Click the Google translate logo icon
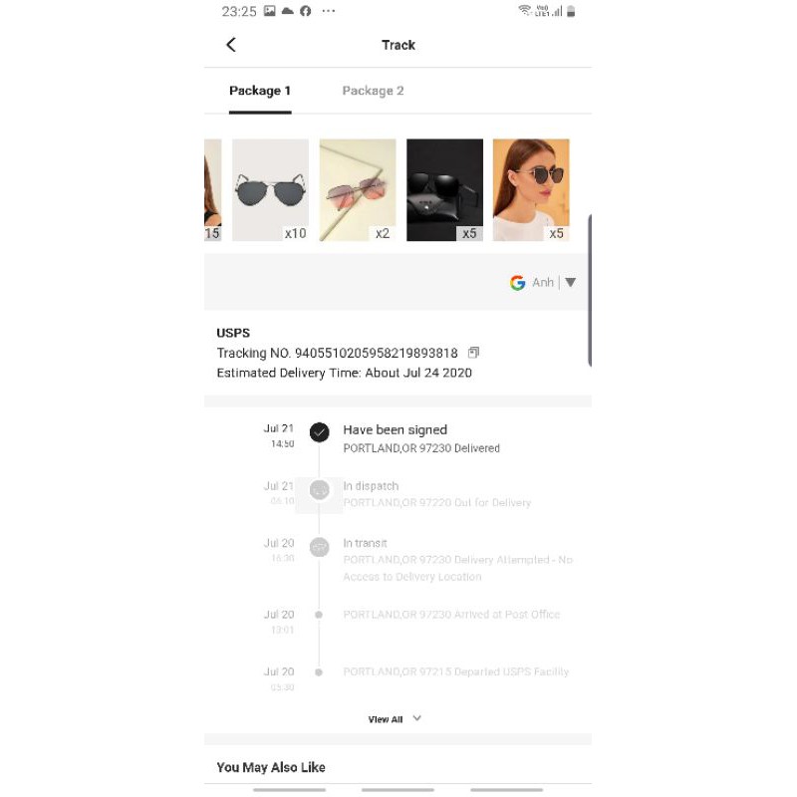Image resolution: width=797 pixels, height=797 pixels. pyautogui.click(x=517, y=283)
